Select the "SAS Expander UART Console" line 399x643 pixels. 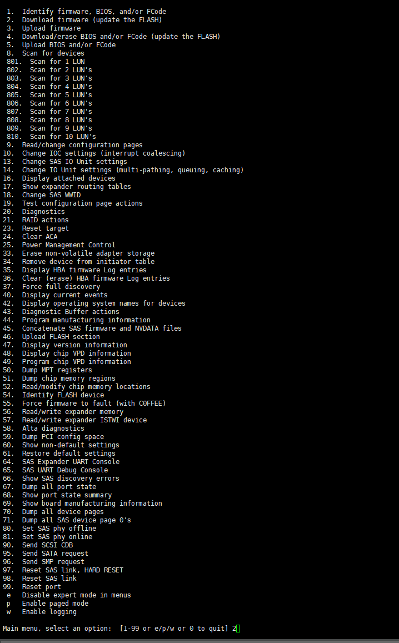71,462
